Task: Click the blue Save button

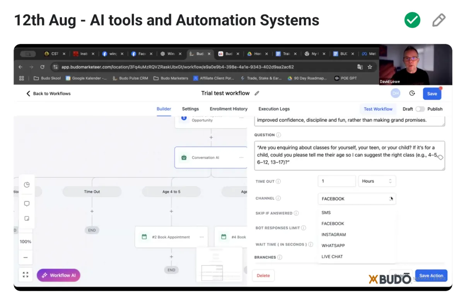Action: [432, 94]
